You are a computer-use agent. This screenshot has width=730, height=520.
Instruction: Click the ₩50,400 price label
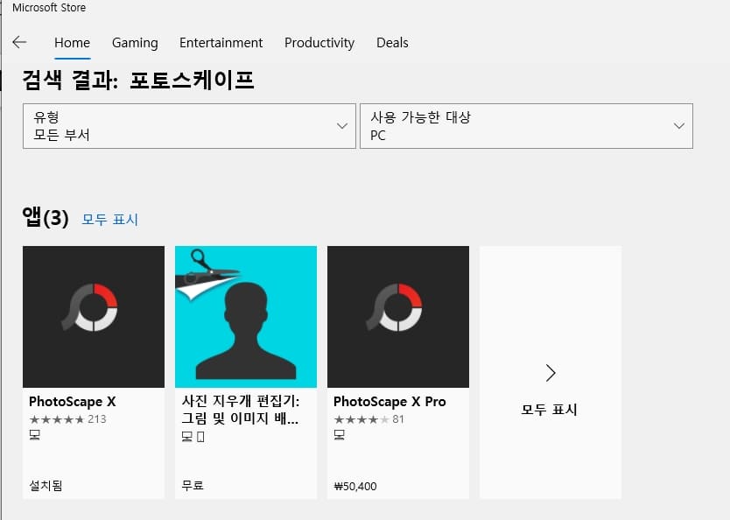[x=355, y=486]
